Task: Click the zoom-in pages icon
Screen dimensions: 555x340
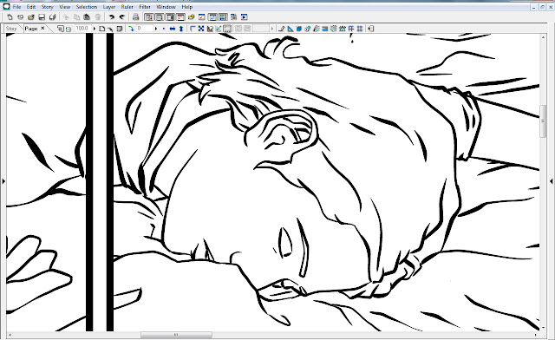Action: [x=61, y=29]
